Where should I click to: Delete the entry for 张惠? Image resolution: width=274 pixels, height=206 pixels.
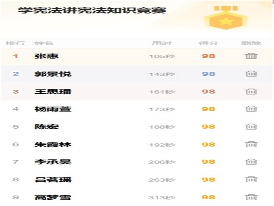(251, 56)
